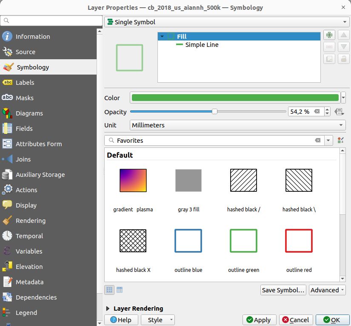The image size is (351, 326).
Task: Click the Joins icon
Action: [7, 159]
